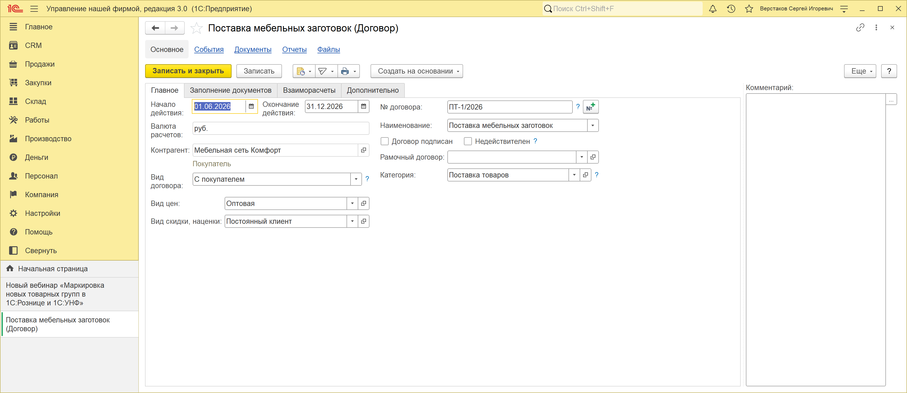This screenshot has height=393, width=907.
Task: Open the 1C main menu hamburger icon
Action: pyautogui.click(x=34, y=9)
